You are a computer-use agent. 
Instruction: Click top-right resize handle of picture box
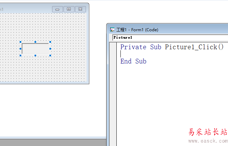coord(50,42)
